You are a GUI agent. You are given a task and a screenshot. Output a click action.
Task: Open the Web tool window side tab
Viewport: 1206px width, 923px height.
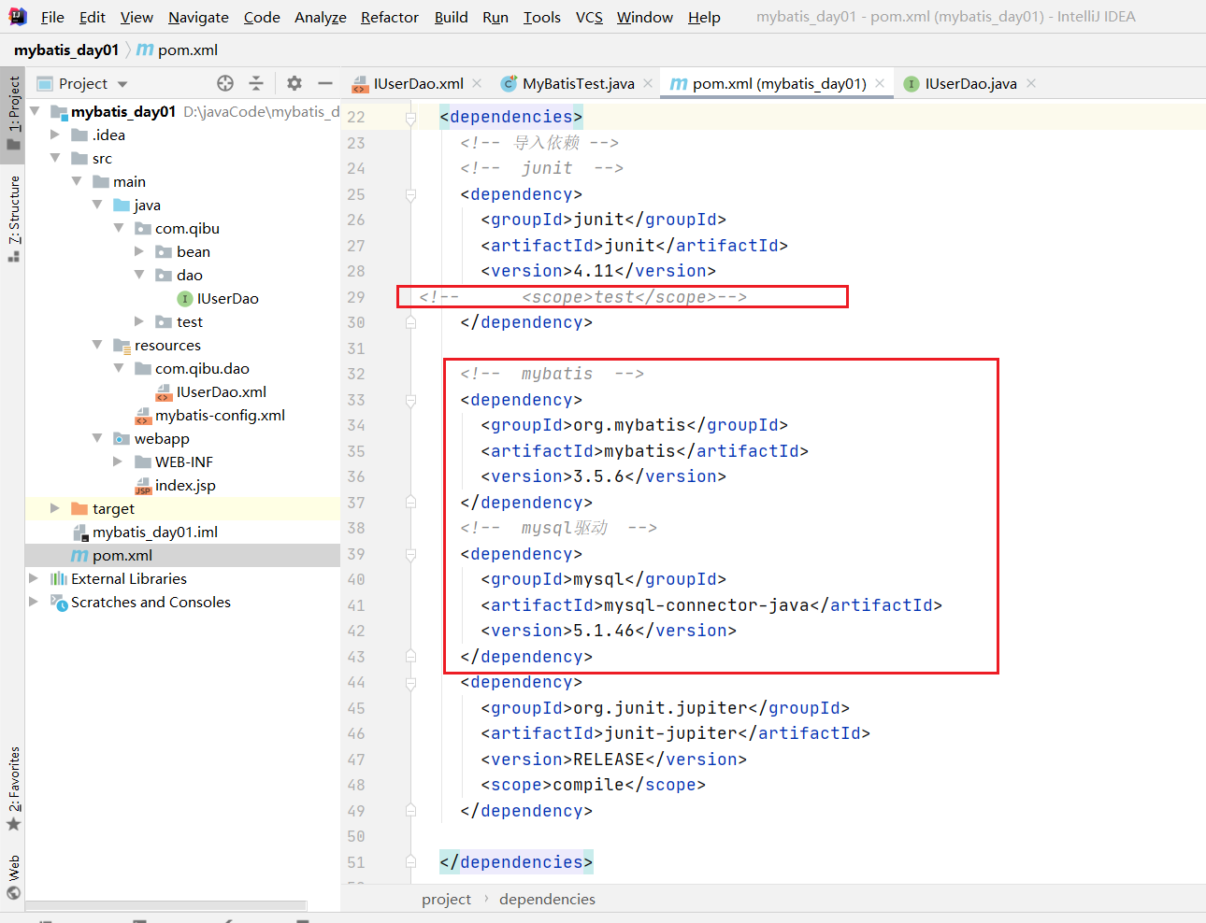13,875
